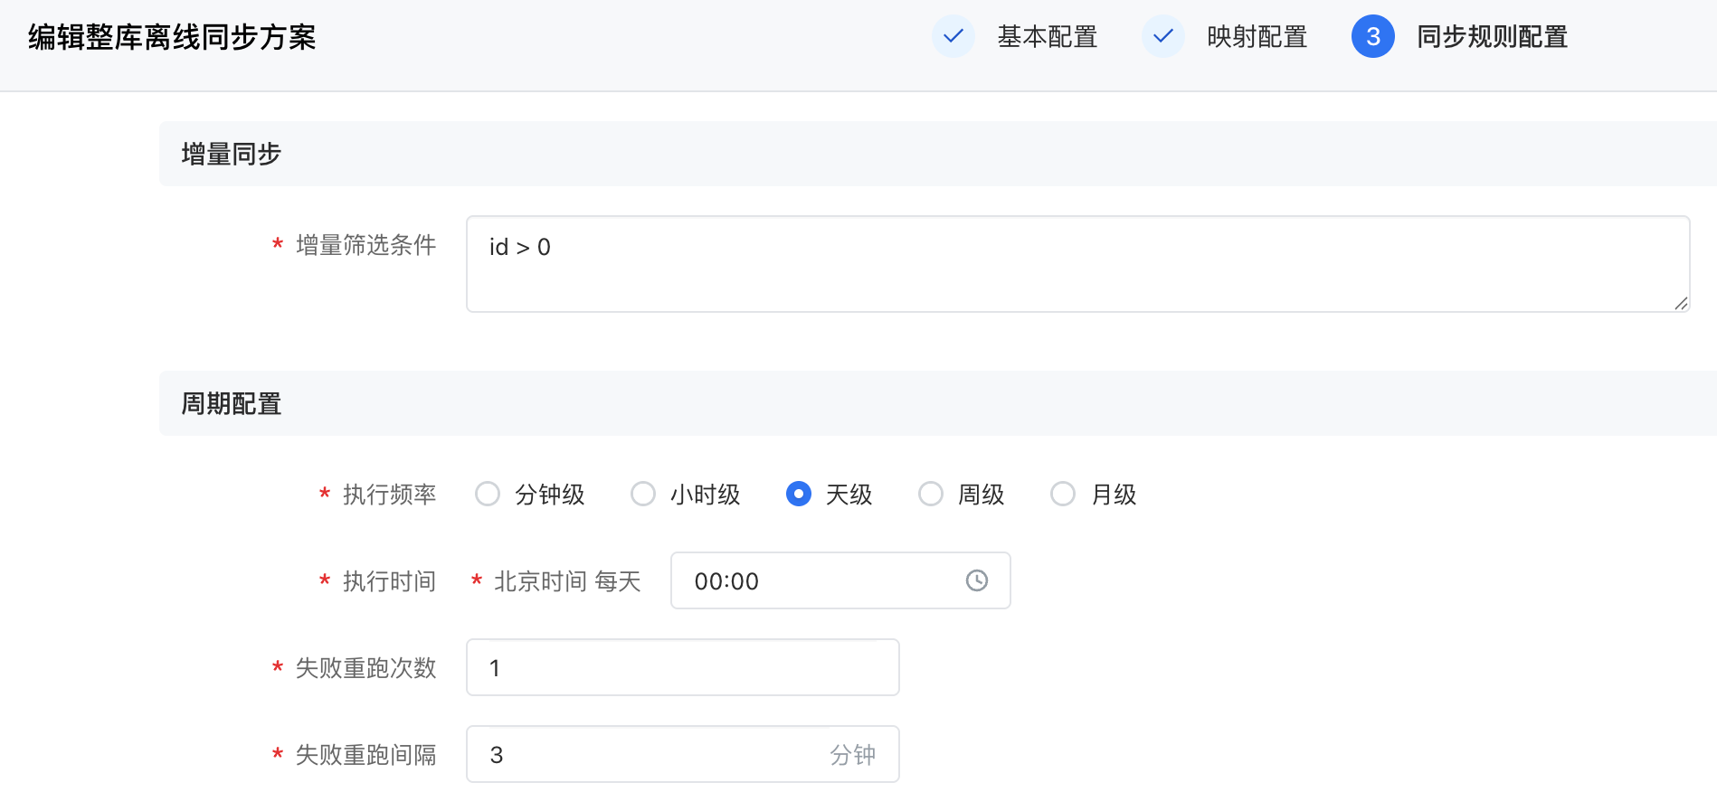Select the 分钟级 radio button

[x=488, y=494]
